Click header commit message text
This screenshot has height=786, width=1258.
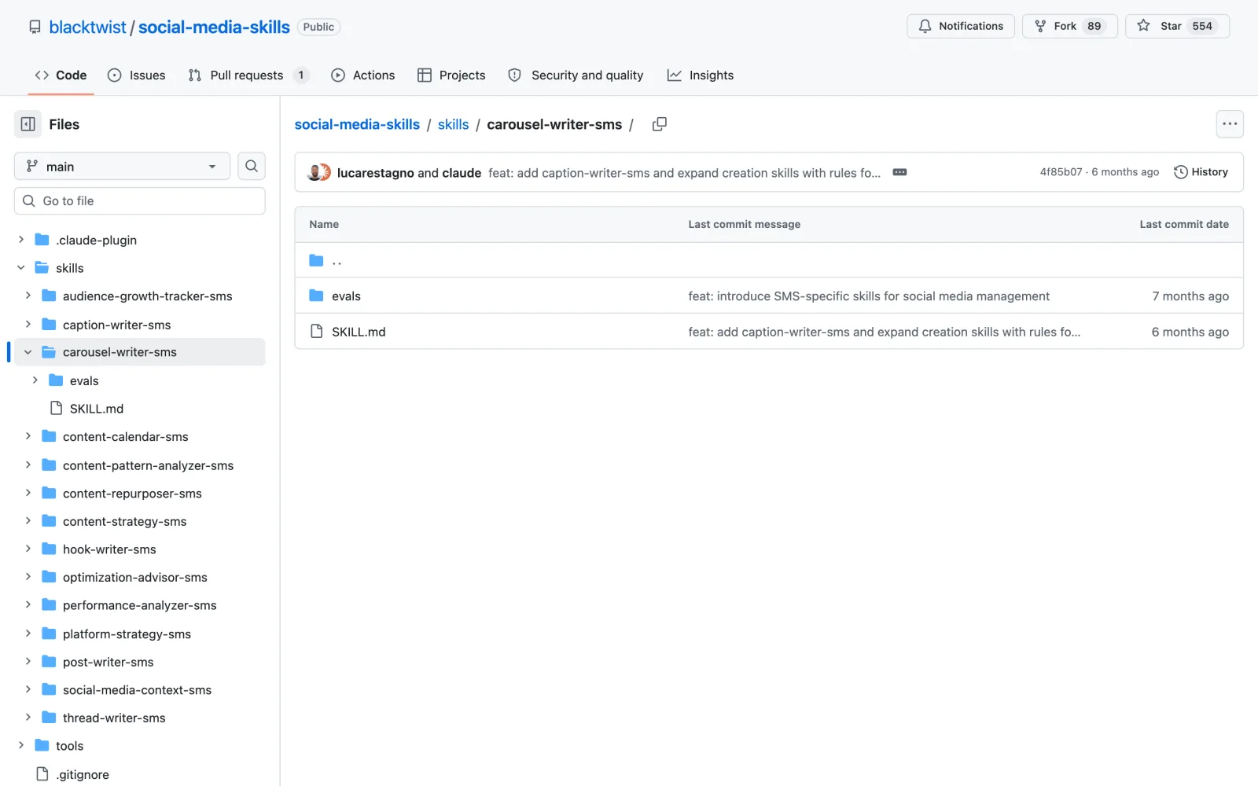[x=684, y=173]
